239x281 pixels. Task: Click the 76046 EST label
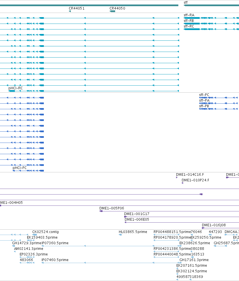tap(196, 232)
